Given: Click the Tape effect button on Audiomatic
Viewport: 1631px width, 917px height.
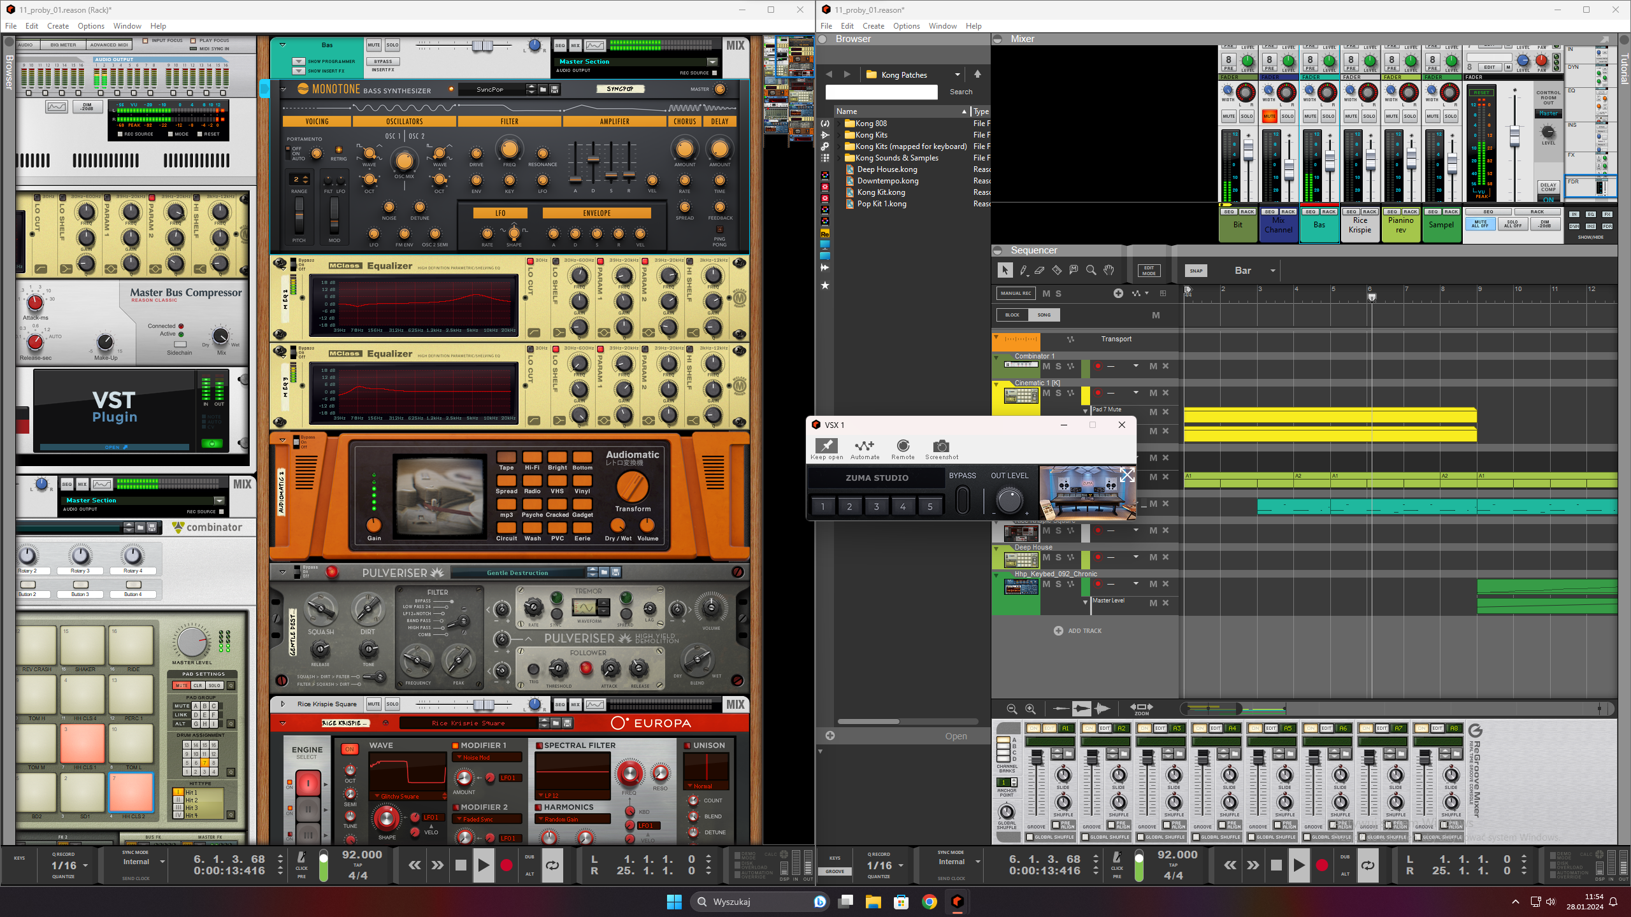Looking at the screenshot, I should click(x=506, y=457).
